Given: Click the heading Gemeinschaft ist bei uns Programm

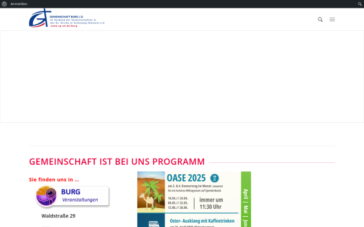Looking at the screenshot, I should [116, 162].
